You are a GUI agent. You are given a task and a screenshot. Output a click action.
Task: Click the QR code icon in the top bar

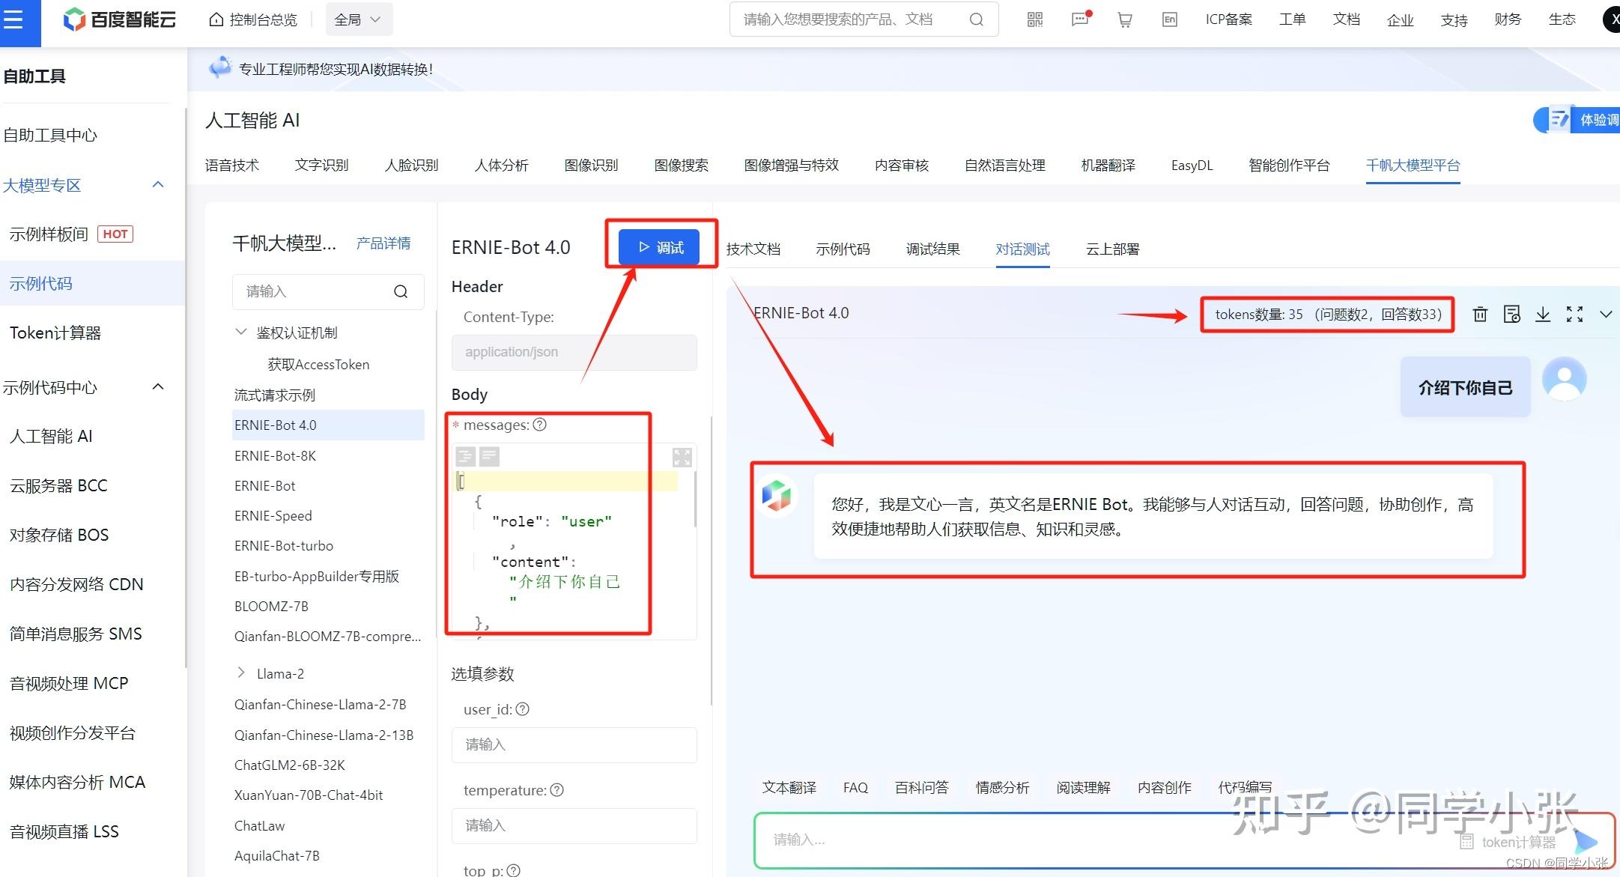1034,19
